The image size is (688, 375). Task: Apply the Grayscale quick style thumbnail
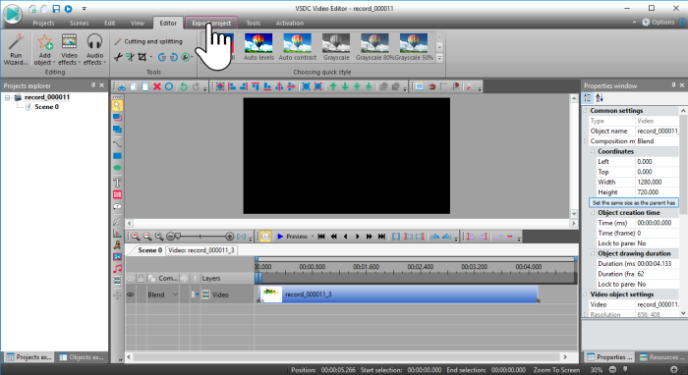click(x=336, y=47)
